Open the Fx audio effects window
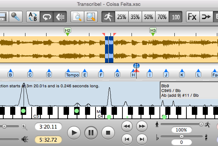This screenshot has width=218, height=146. tap(193, 17)
